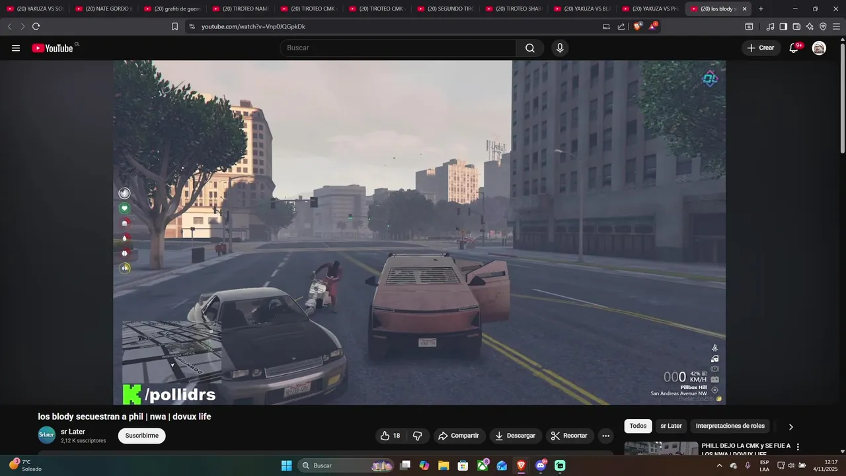Start voice search with the microphone
This screenshot has height=476, width=846.
tap(560, 48)
